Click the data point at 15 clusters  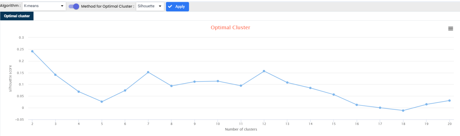[334, 95]
